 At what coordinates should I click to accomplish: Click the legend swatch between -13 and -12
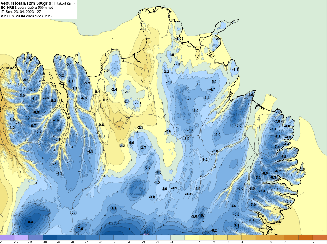point(7,237)
